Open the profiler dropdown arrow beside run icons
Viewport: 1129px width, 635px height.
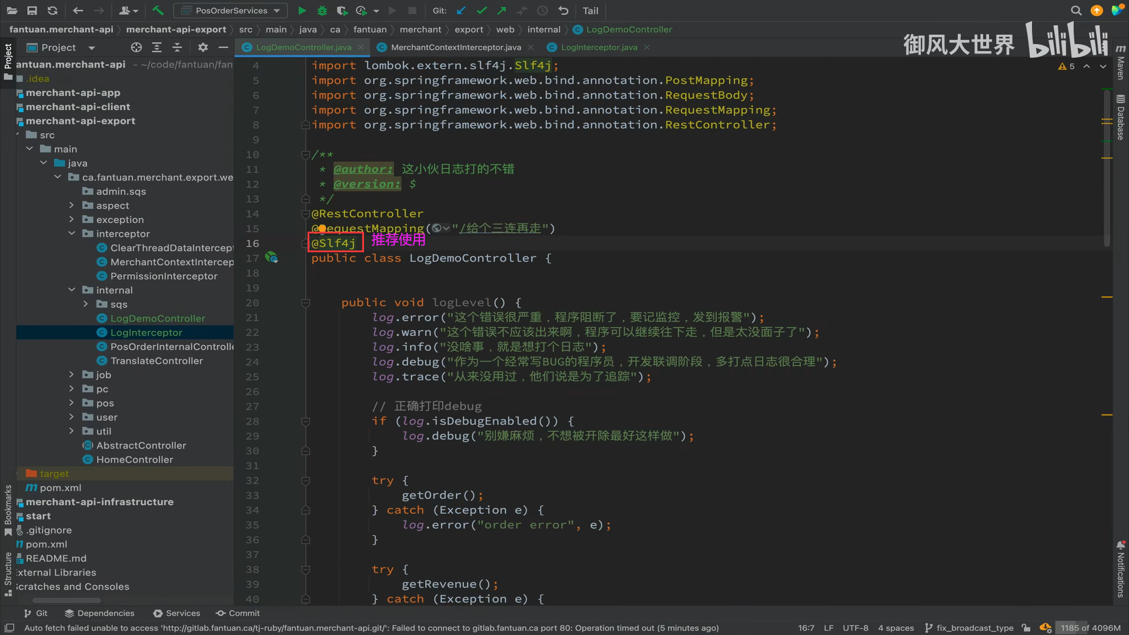point(376,11)
